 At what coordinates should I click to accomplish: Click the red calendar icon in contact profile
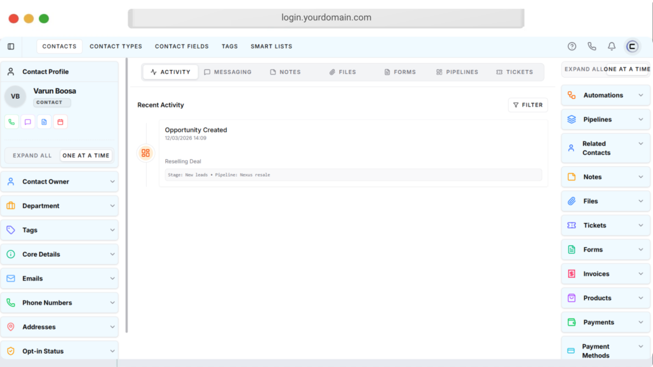(x=61, y=122)
